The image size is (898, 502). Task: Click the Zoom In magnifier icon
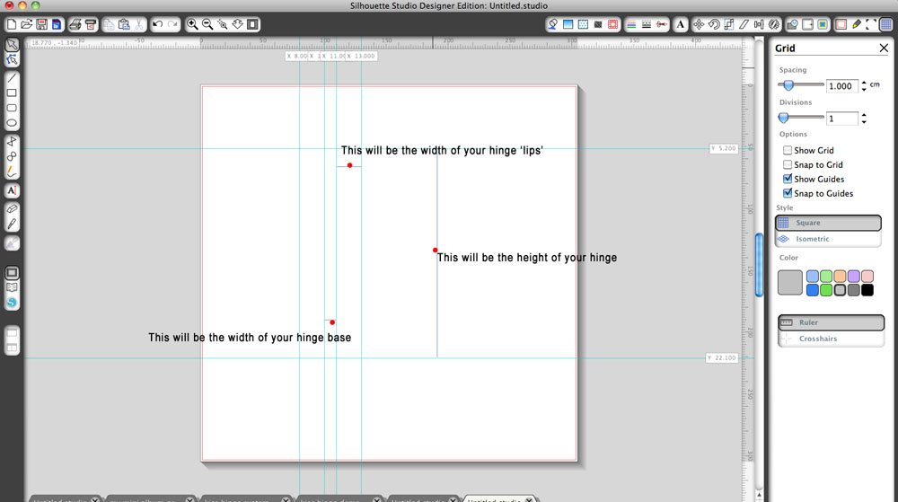(192, 24)
